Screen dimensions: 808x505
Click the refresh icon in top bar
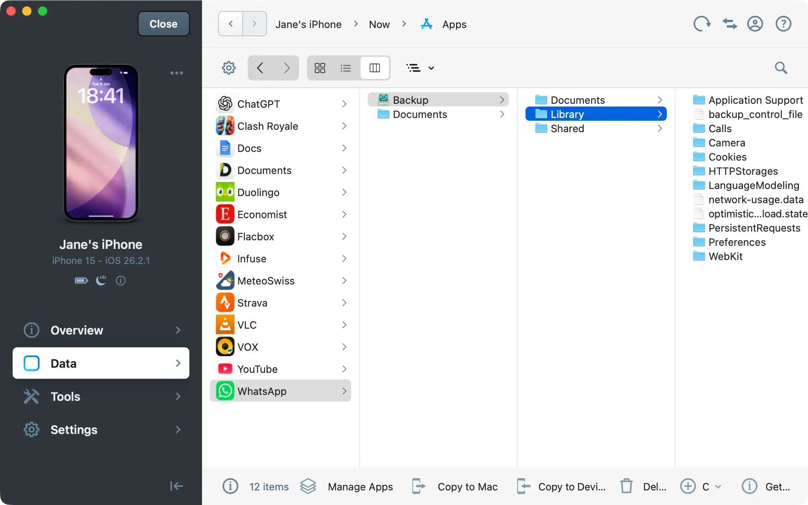pos(702,24)
